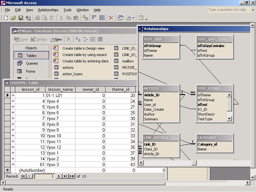Click the Print icon in the toolbar
Image resolution: width=256 pixels, height=192 pixels.
(x=37, y=18)
